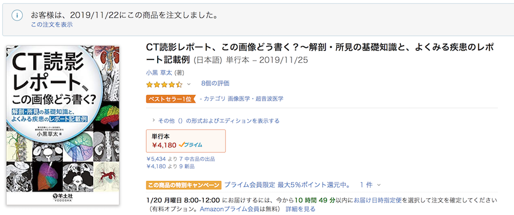Image resolution: width=514 pixels, height=215 pixels.
Task: Click the book cover image
Action: click(63, 125)
